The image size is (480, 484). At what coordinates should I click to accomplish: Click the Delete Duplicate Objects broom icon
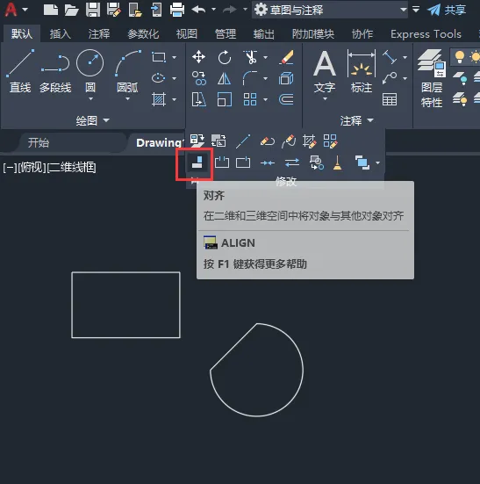coord(338,163)
